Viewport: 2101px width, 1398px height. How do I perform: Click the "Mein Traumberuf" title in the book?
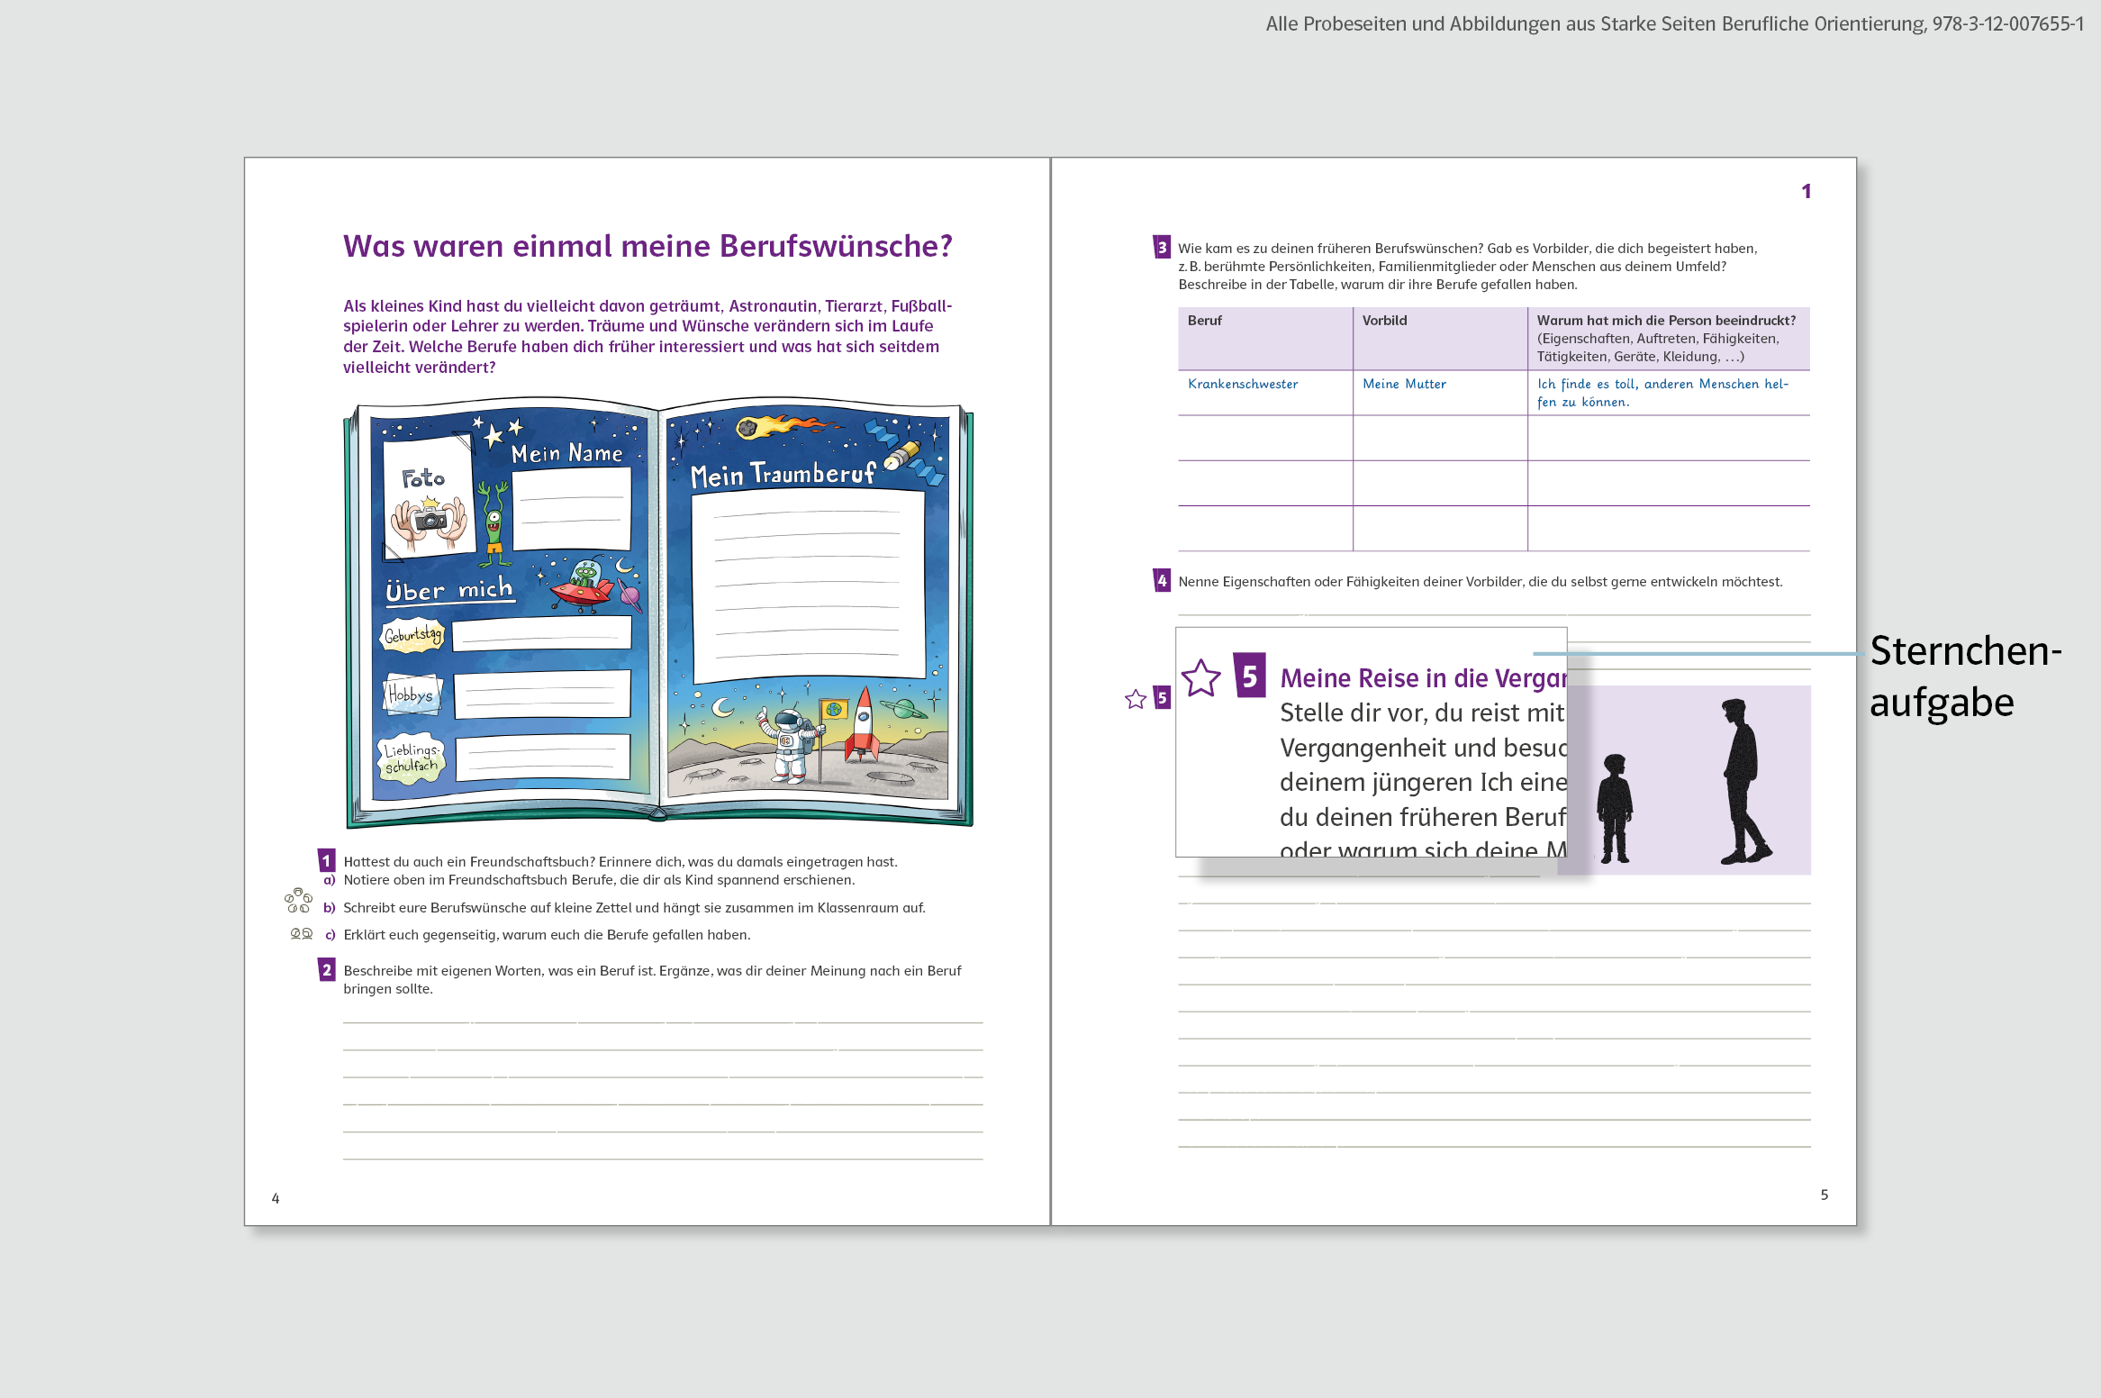pyautogui.click(x=783, y=474)
